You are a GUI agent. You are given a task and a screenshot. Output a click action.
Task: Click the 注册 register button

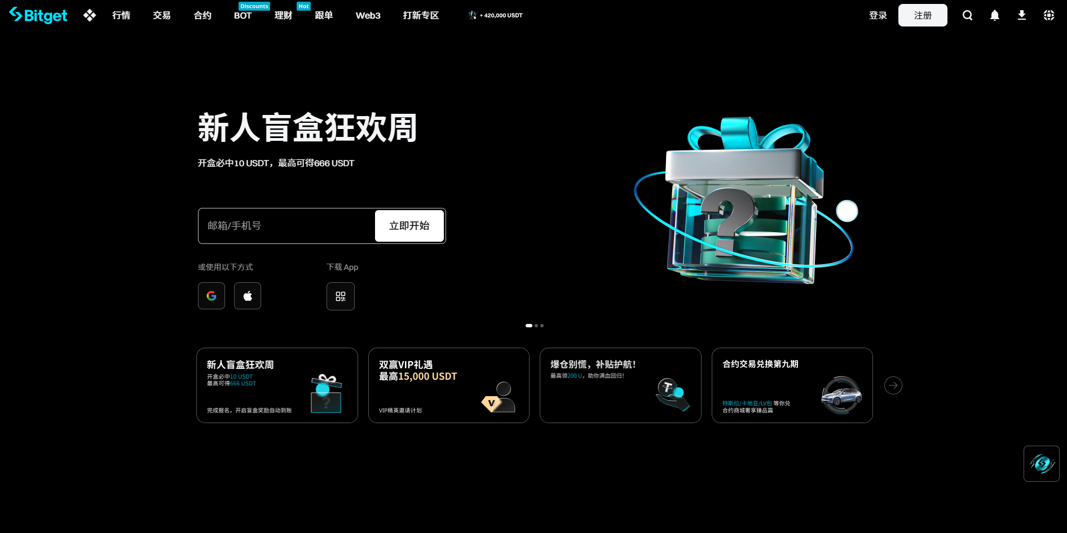923,15
